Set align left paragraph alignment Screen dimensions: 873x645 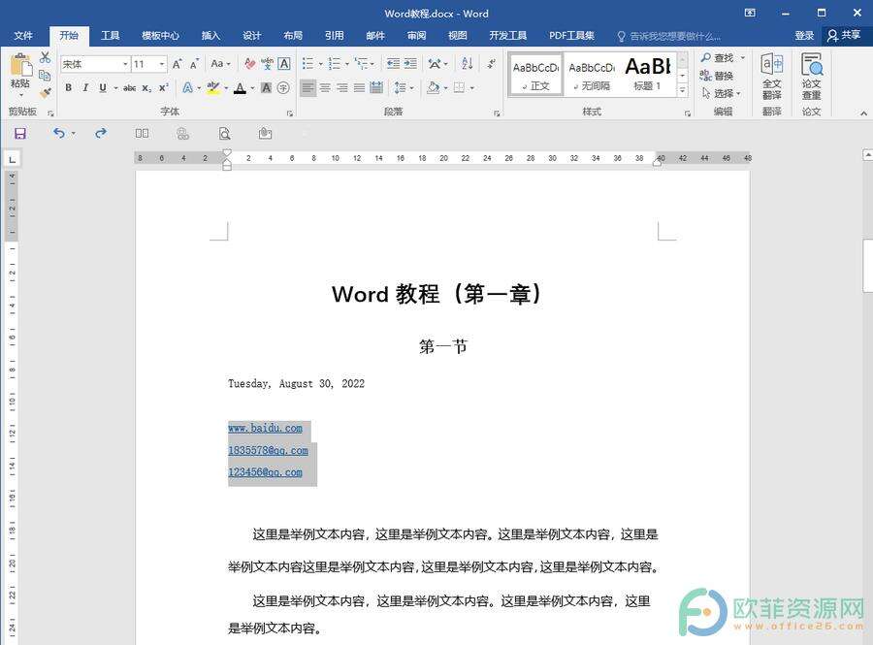307,88
